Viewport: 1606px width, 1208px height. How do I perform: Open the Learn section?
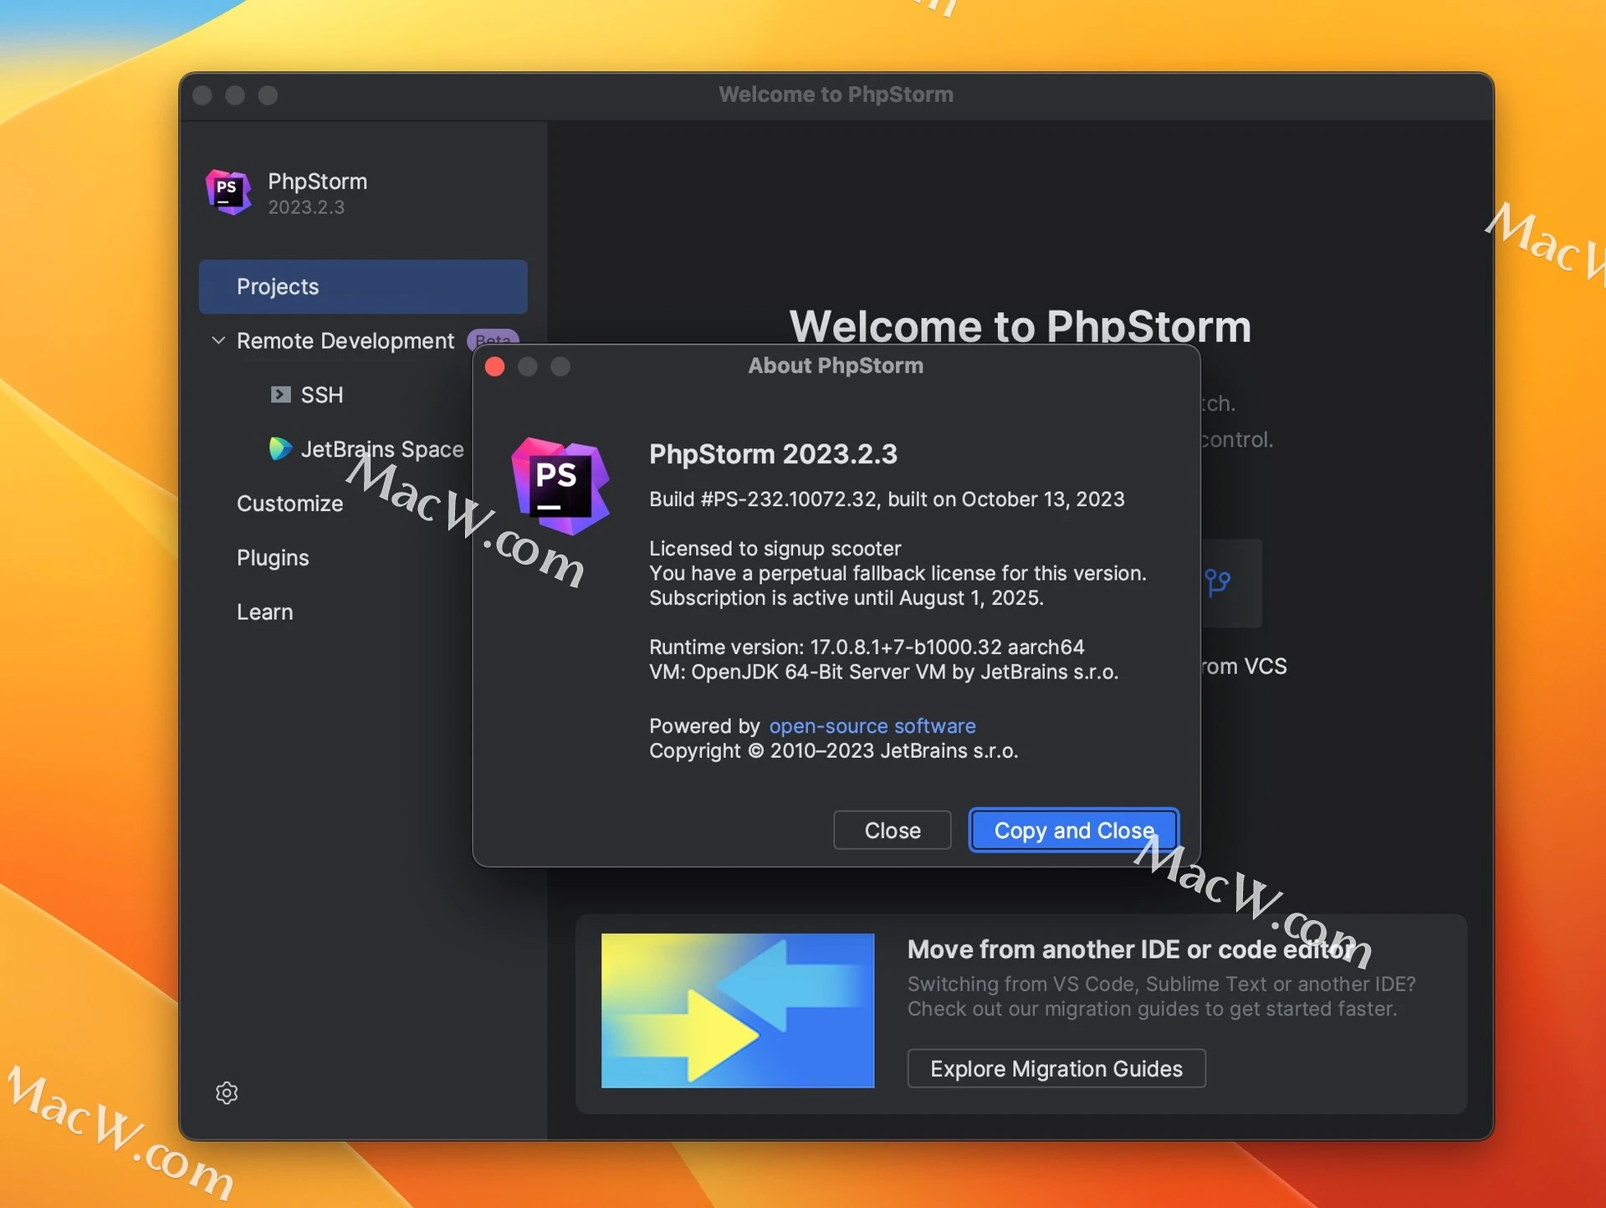264,612
